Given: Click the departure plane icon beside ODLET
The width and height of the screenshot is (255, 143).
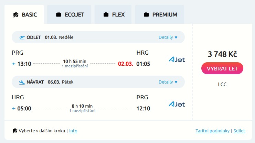Looking at the screenshot, I should [22, 37].
